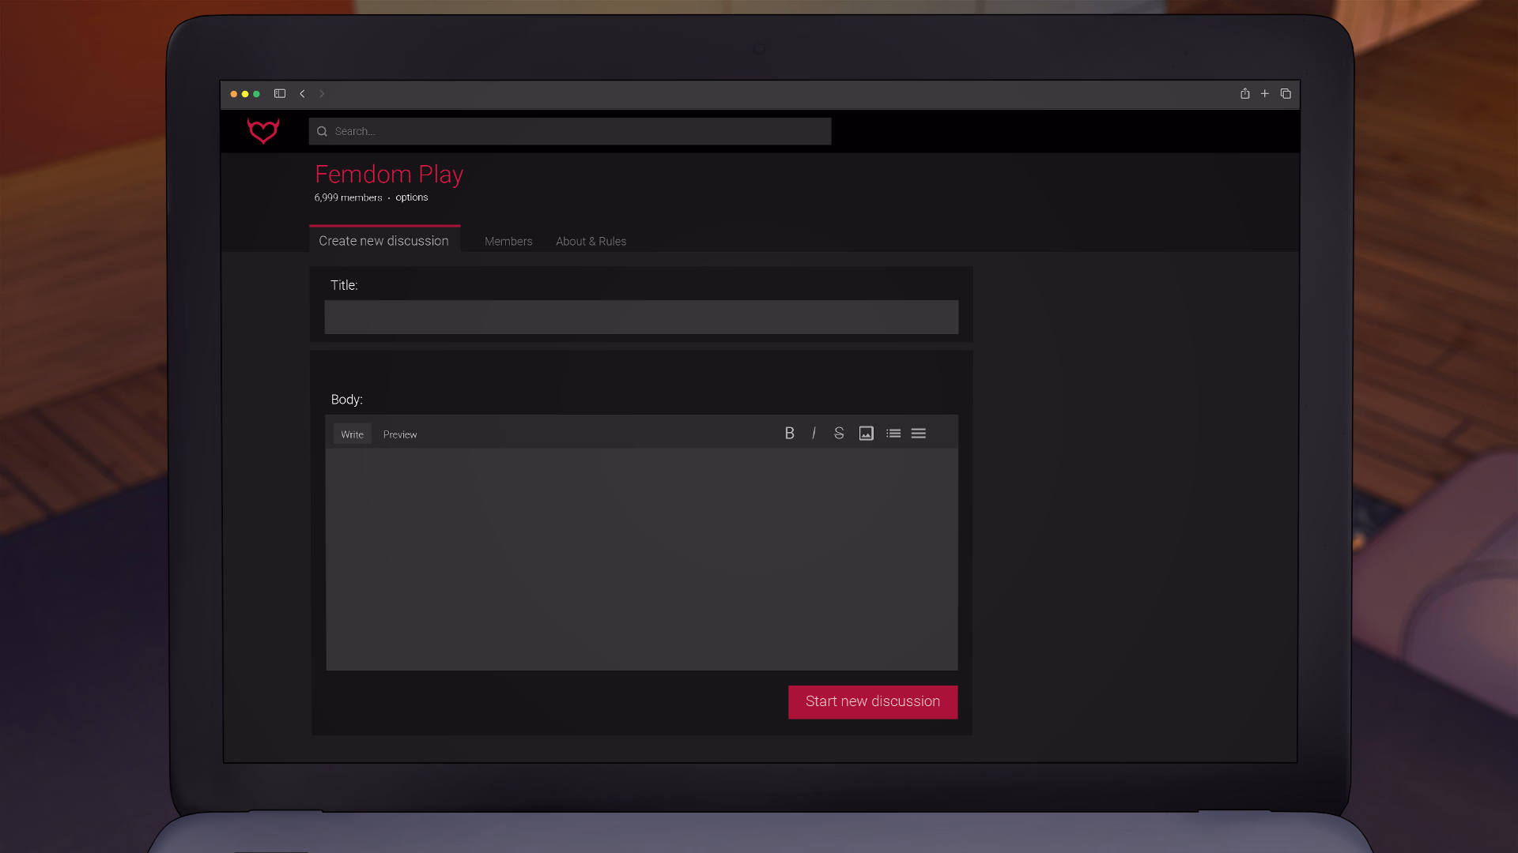Click into the Title input field
The width and height of the screenshot is (1518, 853).
641,317
